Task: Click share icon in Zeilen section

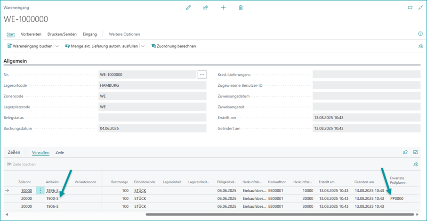Action: point(405,152)
